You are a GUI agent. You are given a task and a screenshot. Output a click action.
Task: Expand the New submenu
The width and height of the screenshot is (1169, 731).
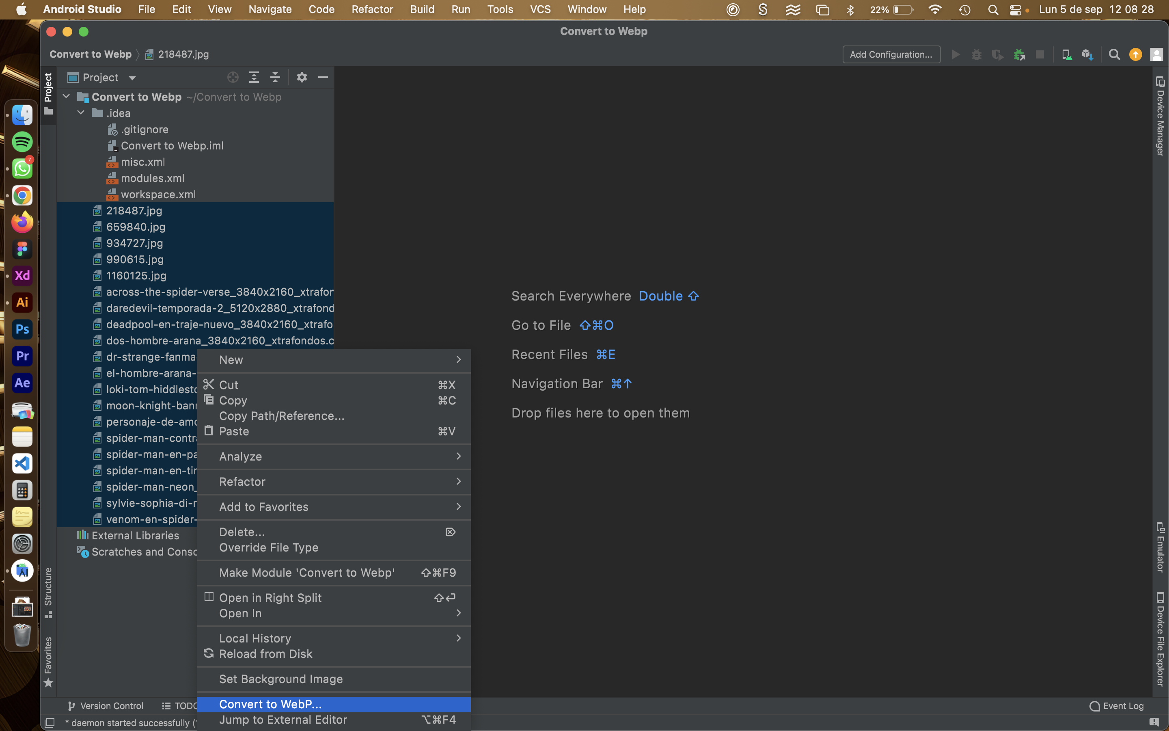click(334, 360)
